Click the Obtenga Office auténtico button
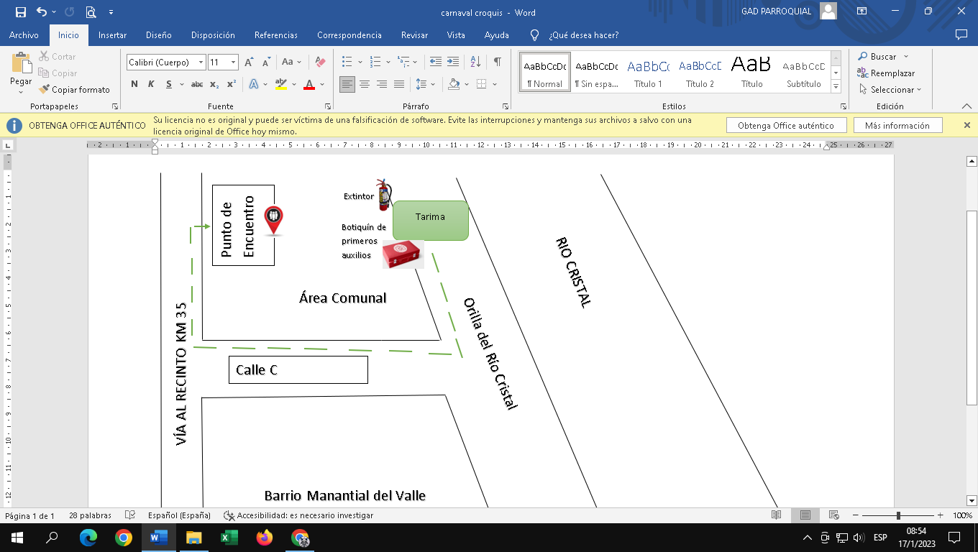This screenshot has width=978, height=552. pos(785,126)
